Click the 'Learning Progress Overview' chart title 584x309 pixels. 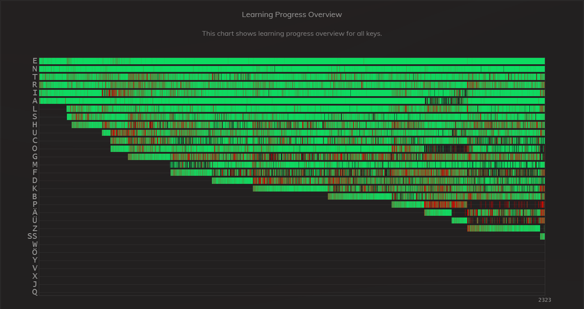click(292, 14)
